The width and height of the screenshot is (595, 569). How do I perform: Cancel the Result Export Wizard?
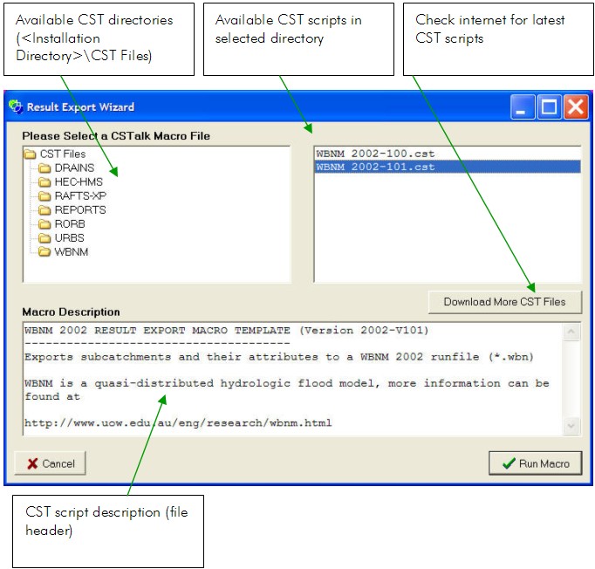click(x=51, y=463)
